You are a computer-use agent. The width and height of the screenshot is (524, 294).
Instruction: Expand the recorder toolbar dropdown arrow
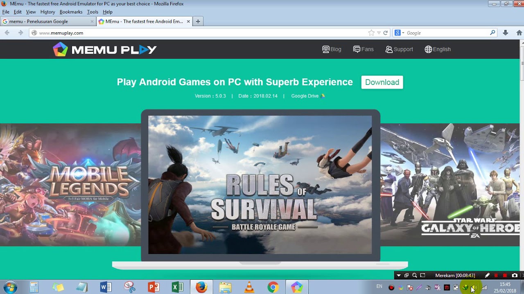click(x=398, y=276)
